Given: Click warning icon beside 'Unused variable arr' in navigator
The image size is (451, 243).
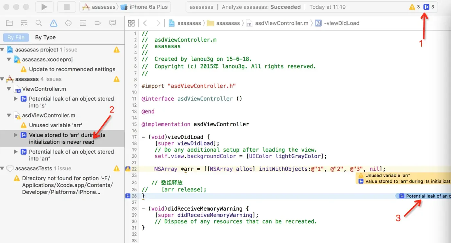Looking at the screenshot, I should coord(24,125).
